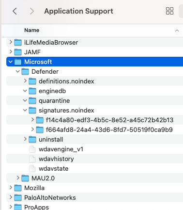The width and height of the screenshot is (183, 210).
Task: Expand the MAU2.0 folder
Action: 18,178
